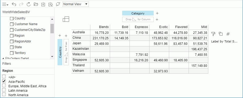Check the Latin America filter
This screenshot has width=243, height=98.
[4, 90]
